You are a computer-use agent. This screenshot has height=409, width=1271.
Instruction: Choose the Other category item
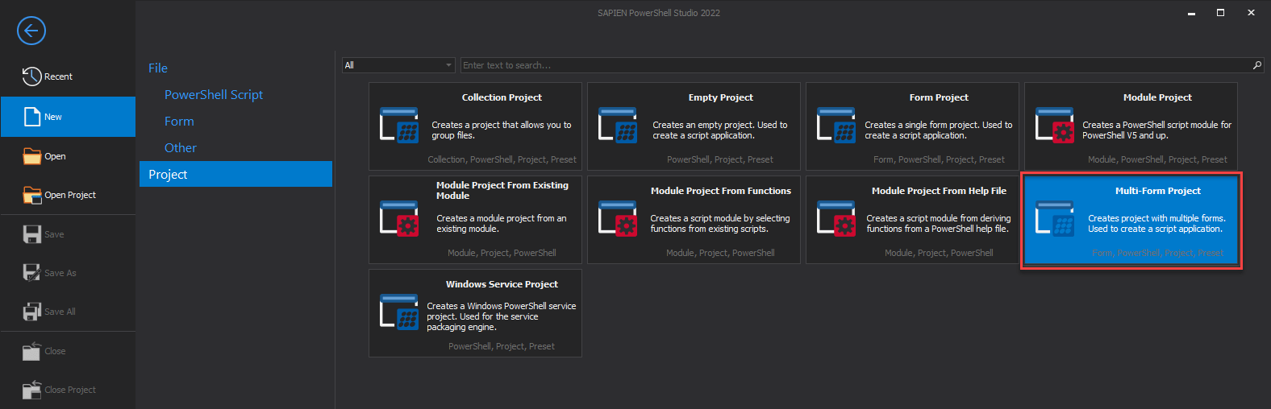click(181, 148)
